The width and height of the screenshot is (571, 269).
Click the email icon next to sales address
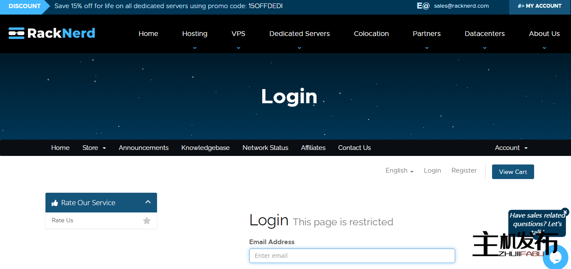point(423,6)
